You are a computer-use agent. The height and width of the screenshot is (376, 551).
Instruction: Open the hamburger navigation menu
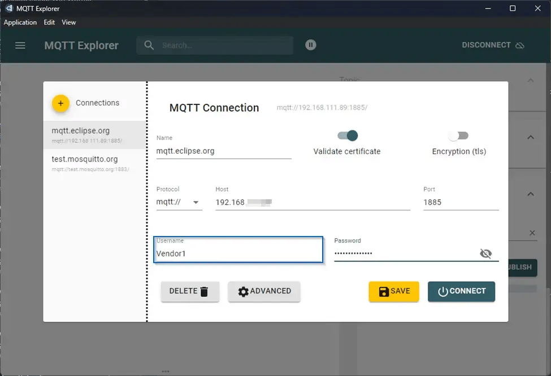(20, 45)
